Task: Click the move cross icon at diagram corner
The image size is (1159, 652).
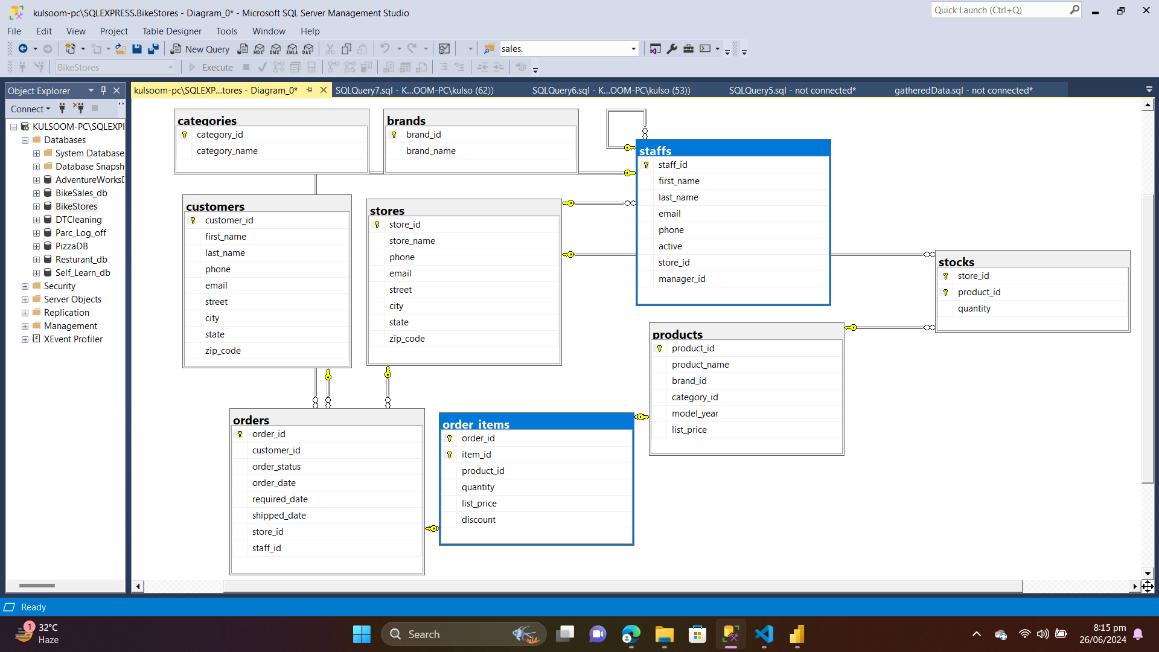Action: [1148, 586]
